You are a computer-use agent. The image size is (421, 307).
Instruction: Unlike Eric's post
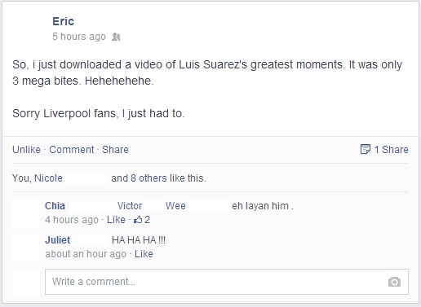(26, 150)
